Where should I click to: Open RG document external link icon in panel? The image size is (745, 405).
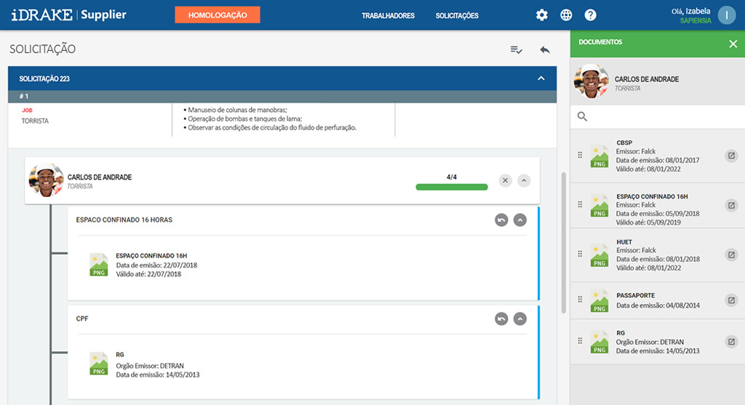731,341
